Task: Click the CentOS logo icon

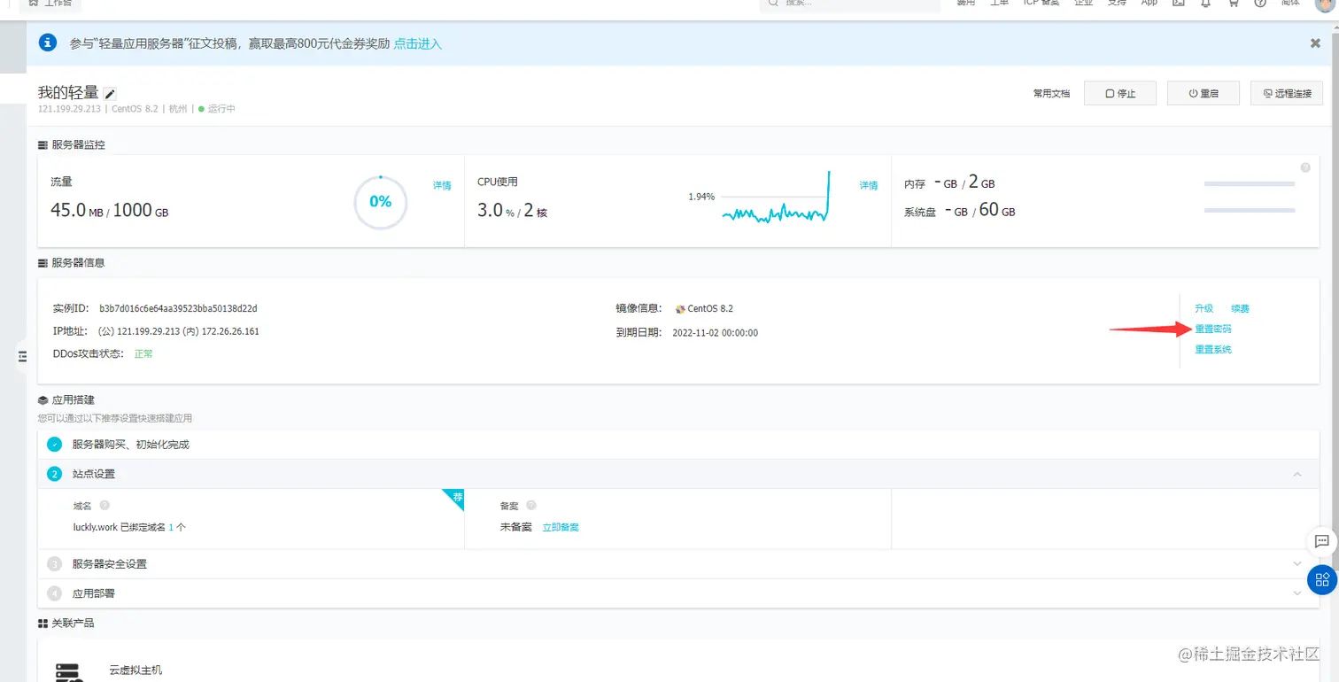Action: pos(680,309)
